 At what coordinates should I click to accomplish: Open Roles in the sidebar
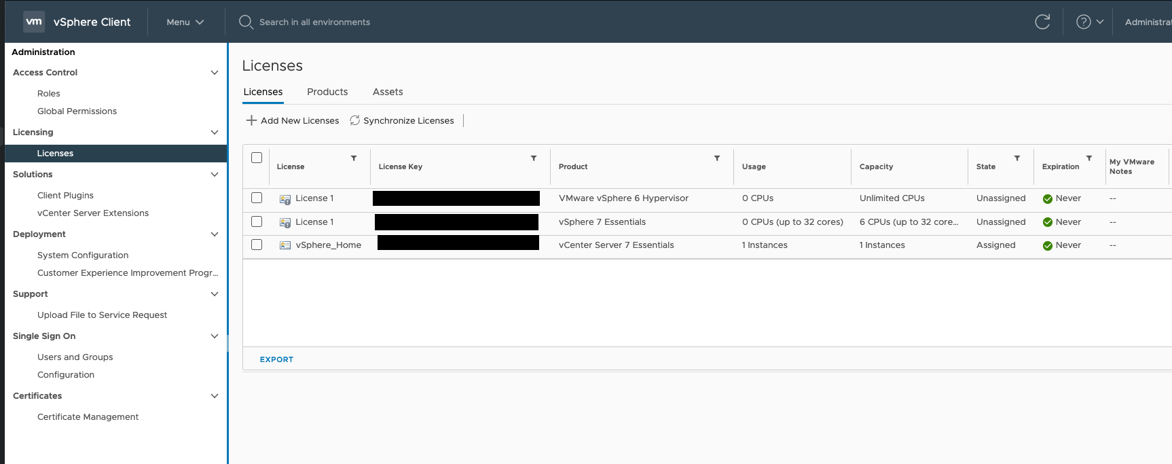pos(49,94)
